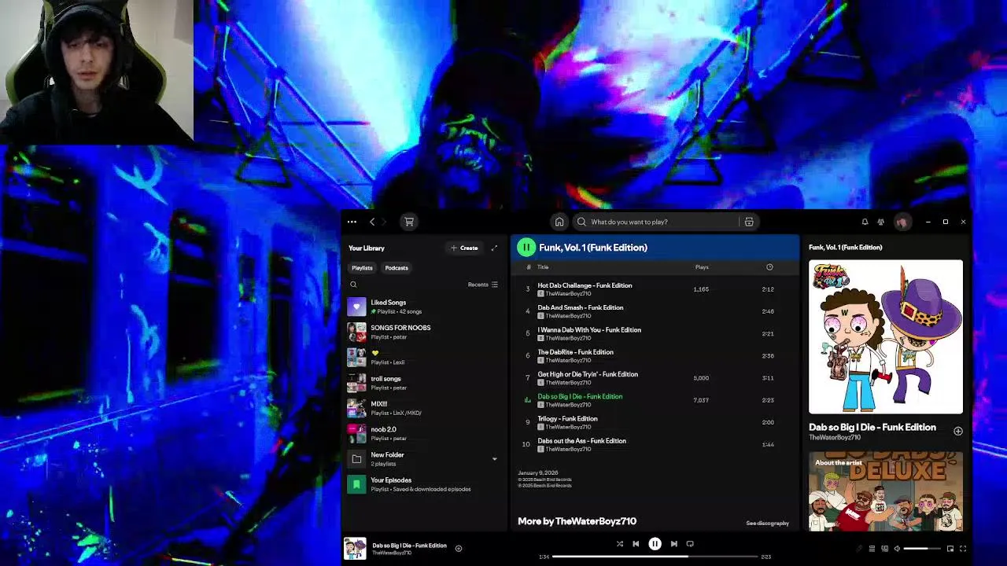Filter library by Podcasts
The height and width of the screenshot is (566, 1007).
point(397,268)
